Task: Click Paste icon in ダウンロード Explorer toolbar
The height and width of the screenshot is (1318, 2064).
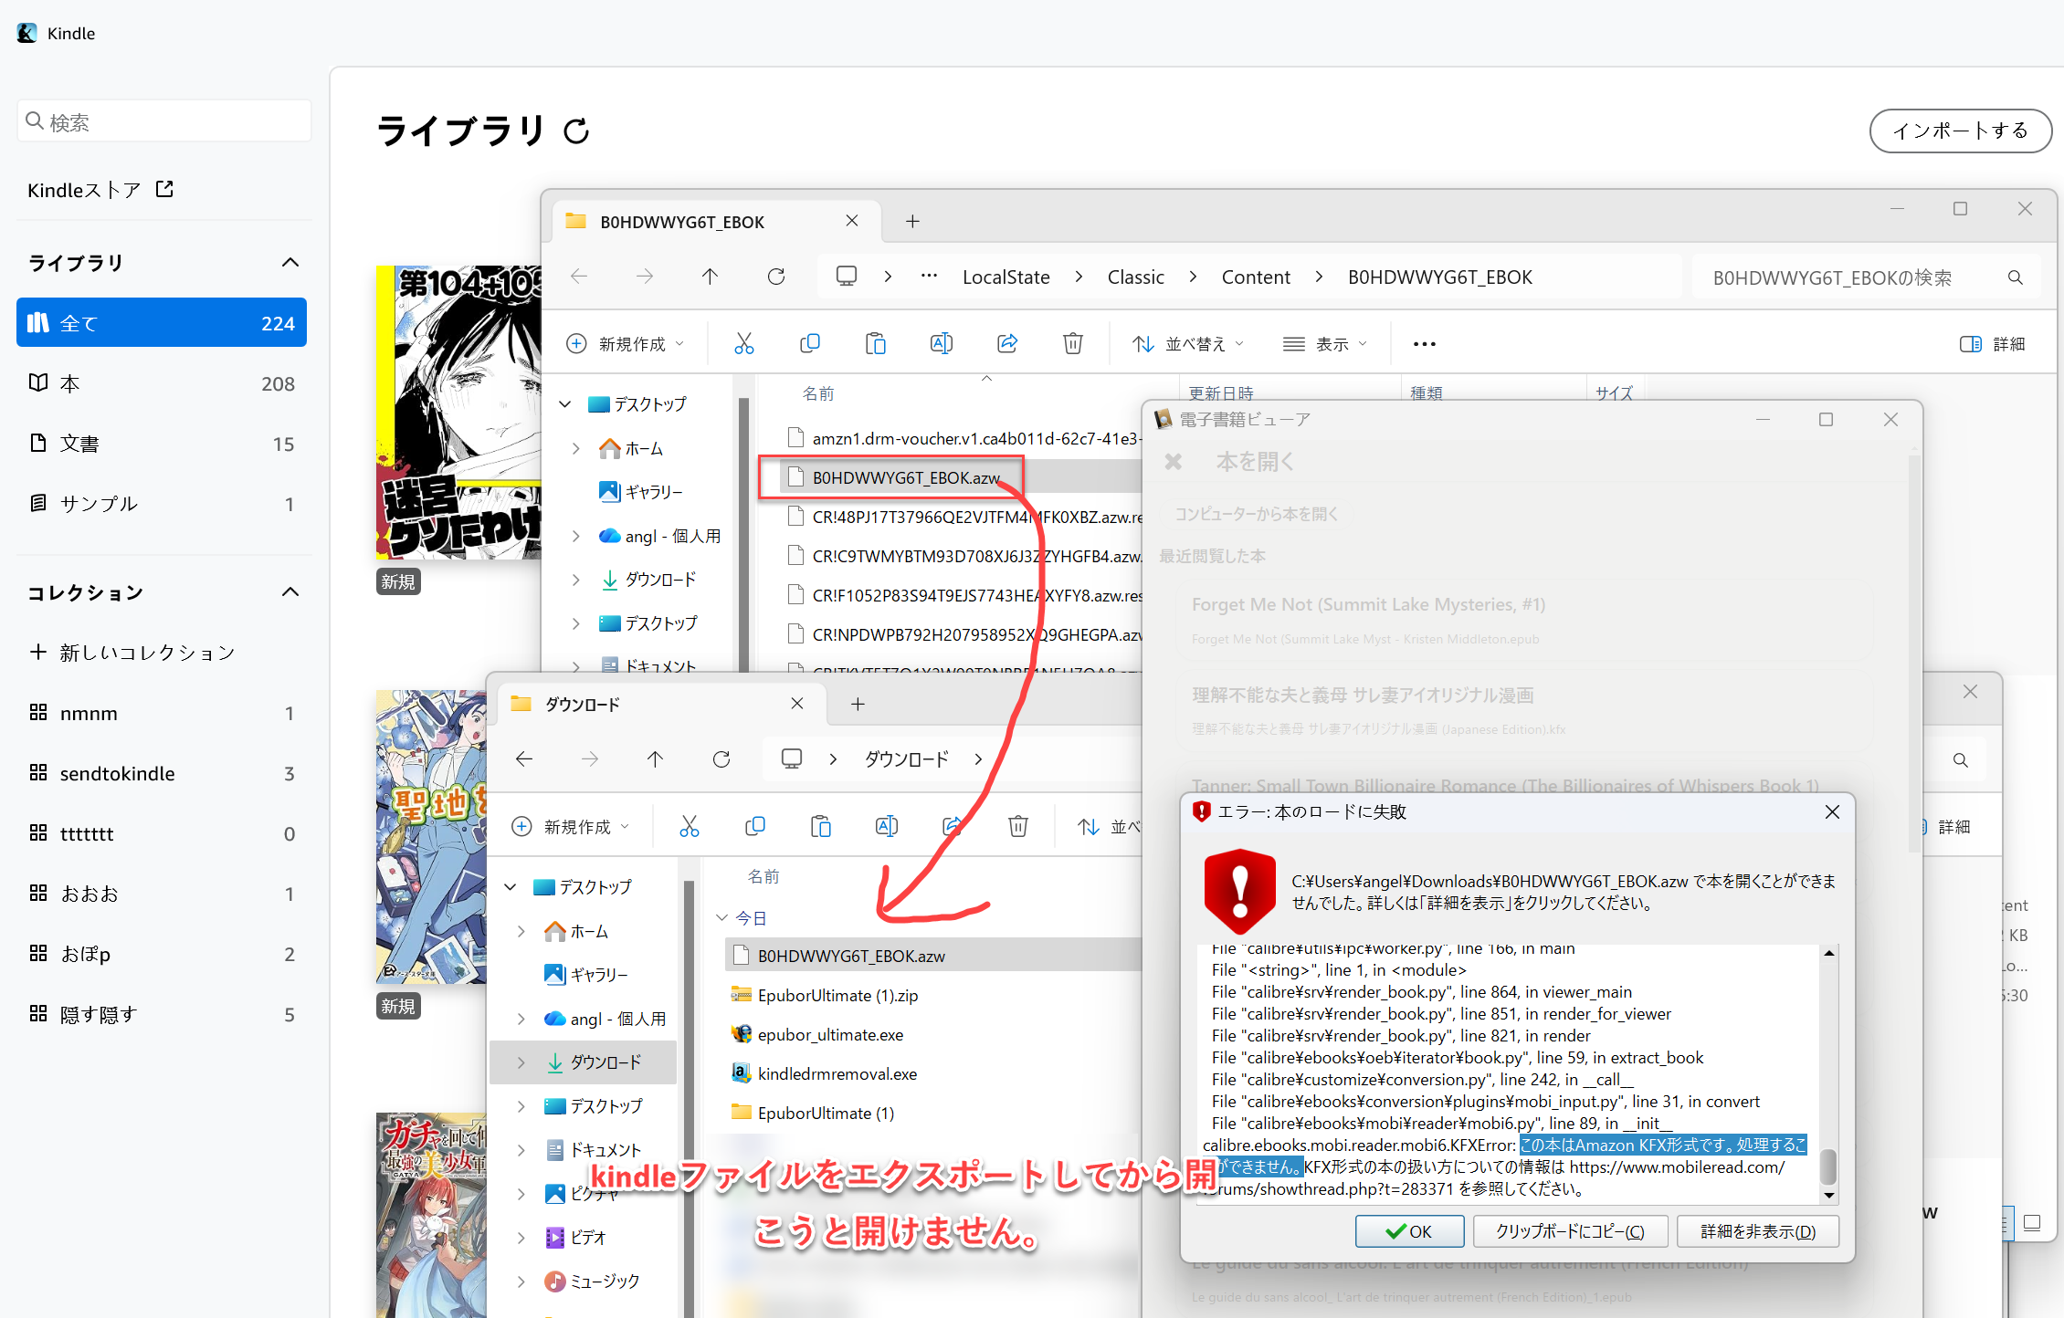Action: (821, 827)
